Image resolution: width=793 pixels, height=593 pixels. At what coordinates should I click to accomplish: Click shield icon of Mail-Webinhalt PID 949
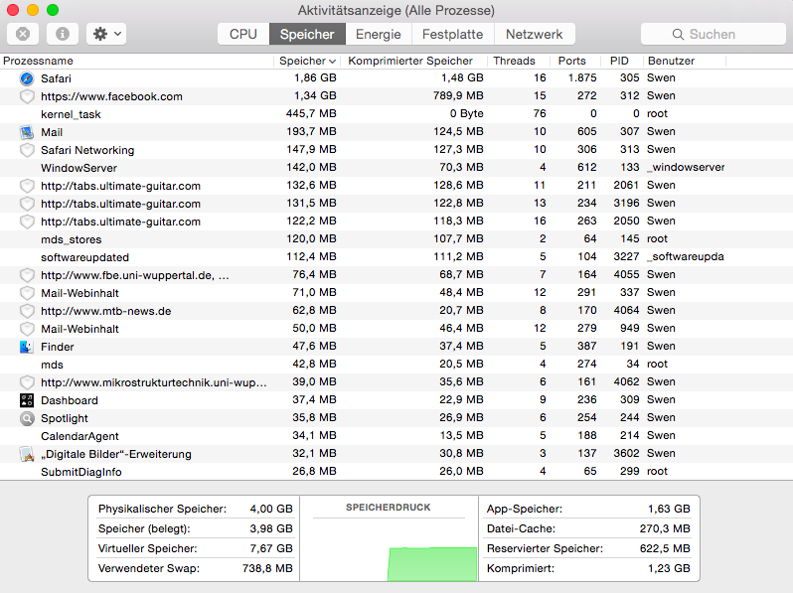pos(27,329)
